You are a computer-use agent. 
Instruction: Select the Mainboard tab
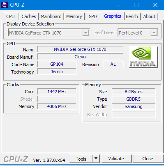click(x=51, y=16)
